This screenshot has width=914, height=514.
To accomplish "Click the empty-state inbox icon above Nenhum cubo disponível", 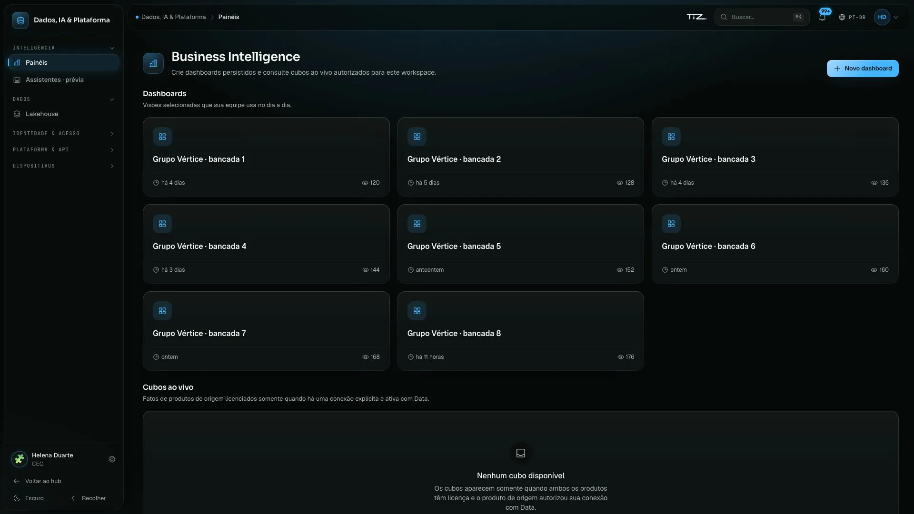I will [521, 454].
